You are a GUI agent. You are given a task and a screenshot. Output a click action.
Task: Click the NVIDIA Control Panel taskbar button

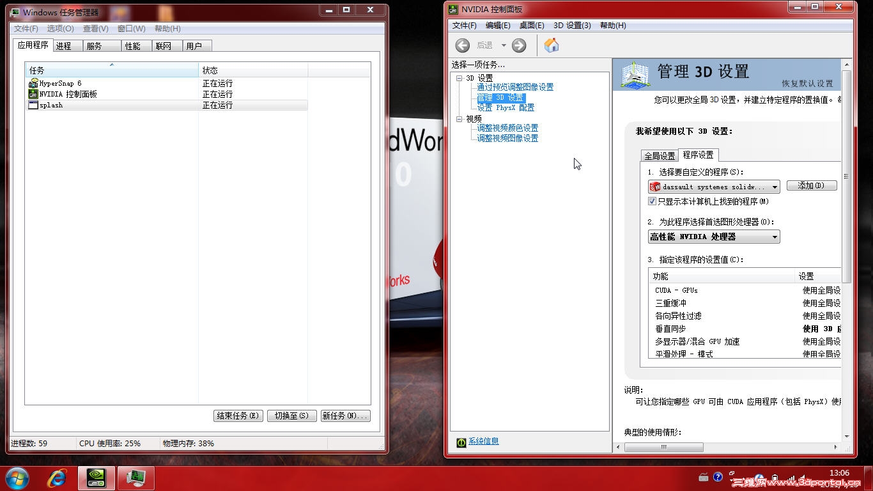click(x=97, y=478)
